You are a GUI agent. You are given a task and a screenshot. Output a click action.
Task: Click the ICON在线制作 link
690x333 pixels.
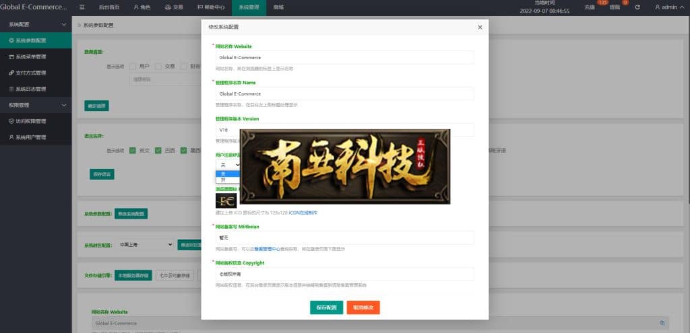click(303, 213)
